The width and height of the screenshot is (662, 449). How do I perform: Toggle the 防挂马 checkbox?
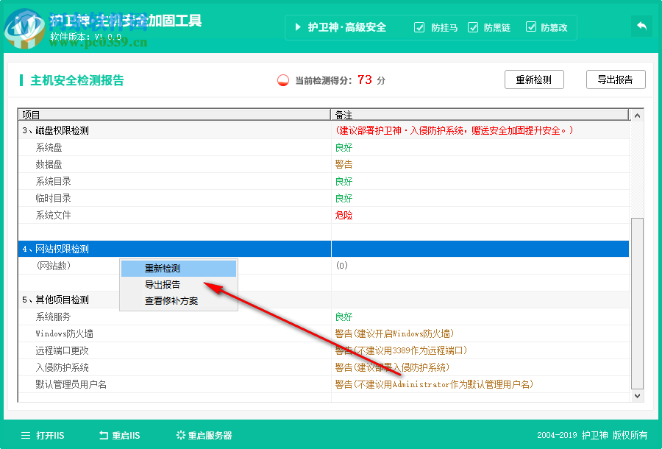[419, 27]
